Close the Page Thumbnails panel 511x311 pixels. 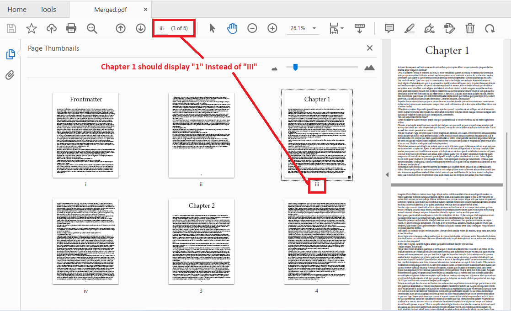coord(369,47)
